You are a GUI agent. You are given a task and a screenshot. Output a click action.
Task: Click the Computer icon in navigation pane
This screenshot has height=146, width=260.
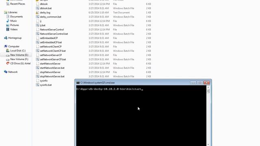pos(6,46)
